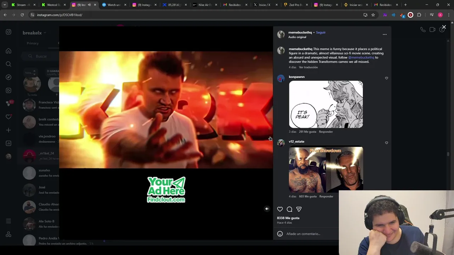Open the dashboard chart icon in sidebar
454x255 pixels.
[9, 143]
